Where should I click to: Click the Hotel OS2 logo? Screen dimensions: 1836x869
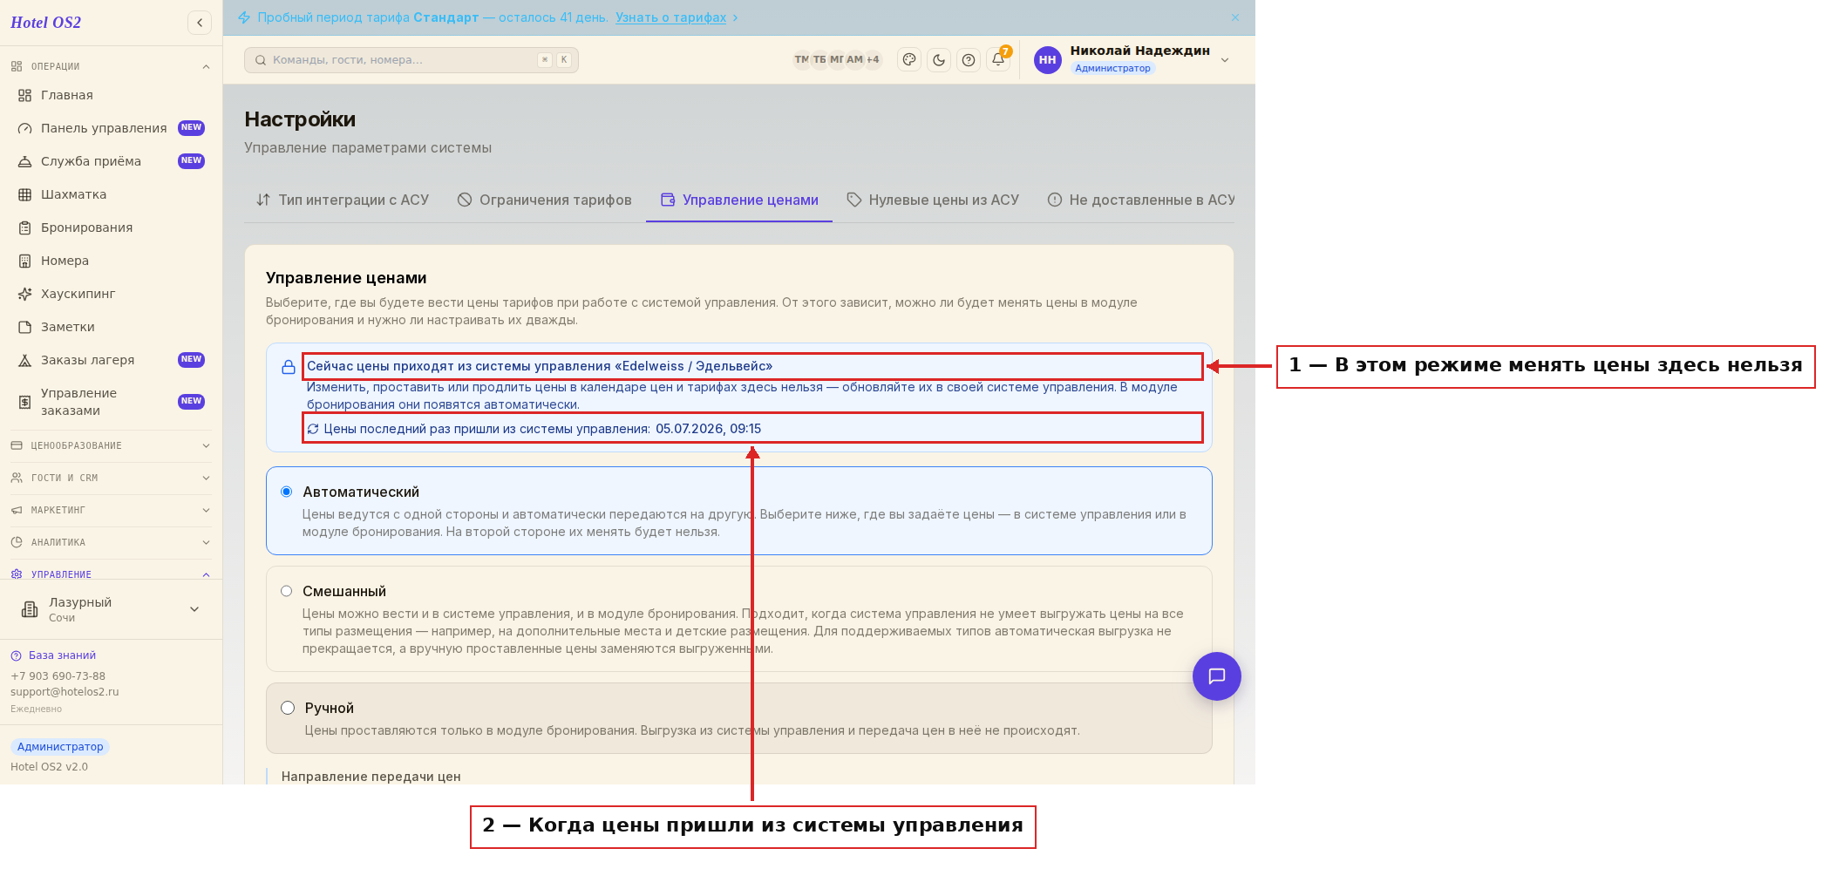coord(45,23)
